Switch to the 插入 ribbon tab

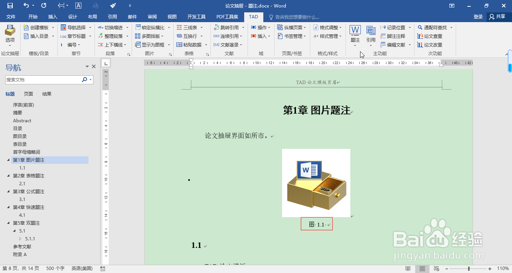(53, 17)
